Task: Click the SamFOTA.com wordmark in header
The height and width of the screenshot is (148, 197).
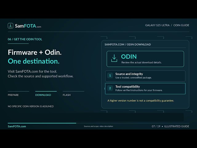Action: [x=28, y=26]
